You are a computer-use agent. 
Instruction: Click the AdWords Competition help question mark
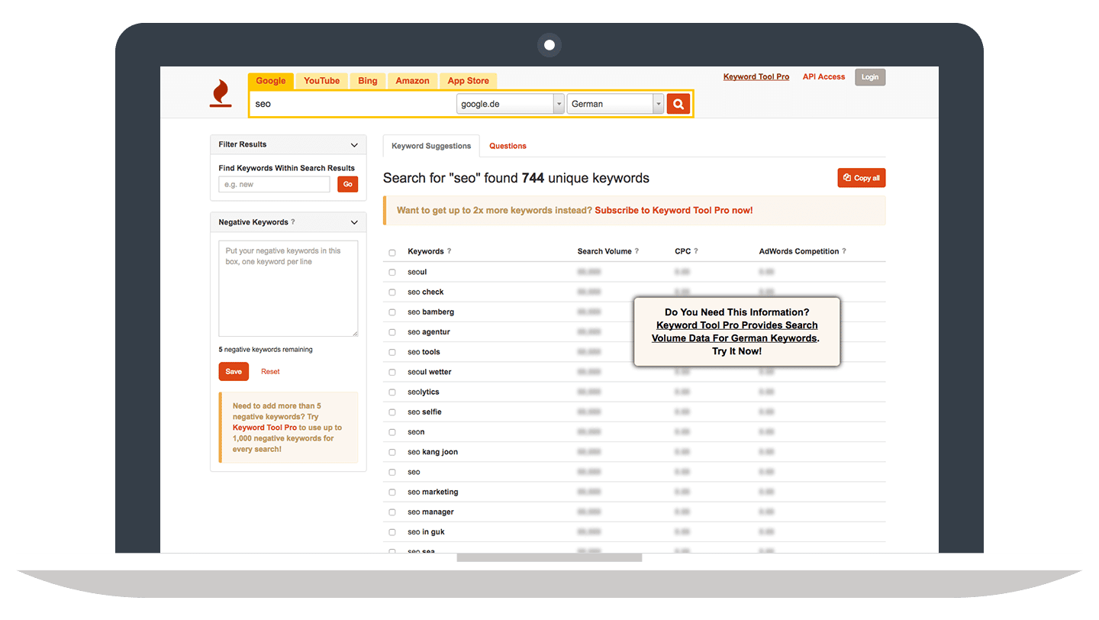(x=843, y=251)
